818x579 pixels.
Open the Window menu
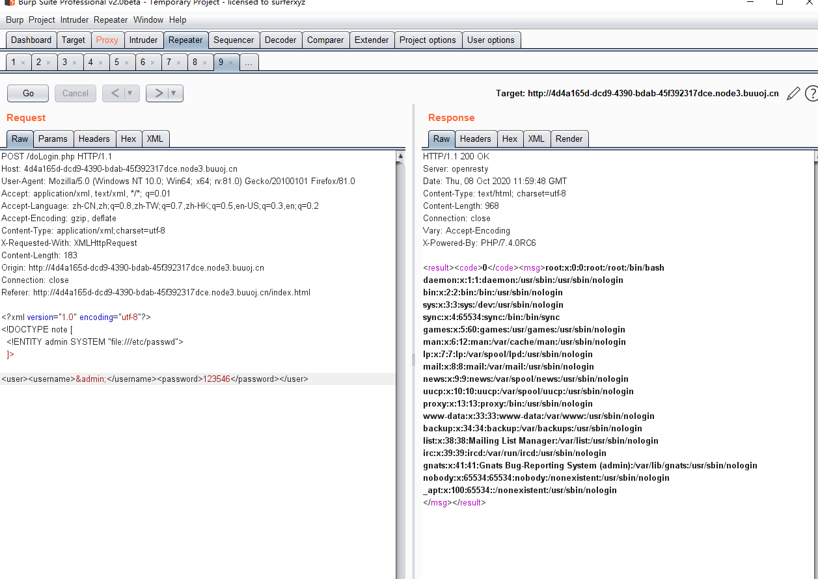[148, 20]
